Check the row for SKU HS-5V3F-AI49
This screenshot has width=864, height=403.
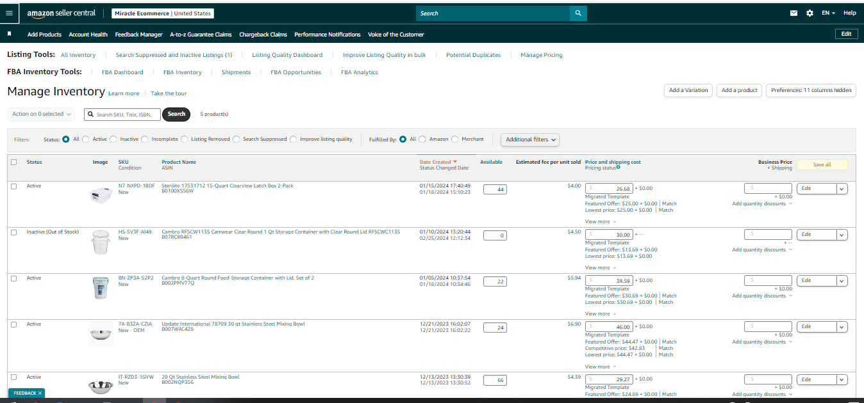(x=14, y=232)
